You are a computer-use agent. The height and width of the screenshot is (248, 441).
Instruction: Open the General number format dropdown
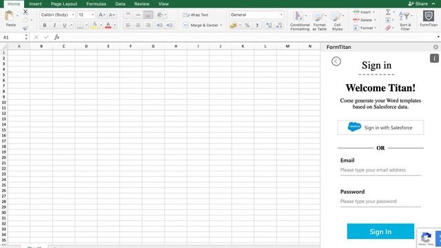(281, 14)
